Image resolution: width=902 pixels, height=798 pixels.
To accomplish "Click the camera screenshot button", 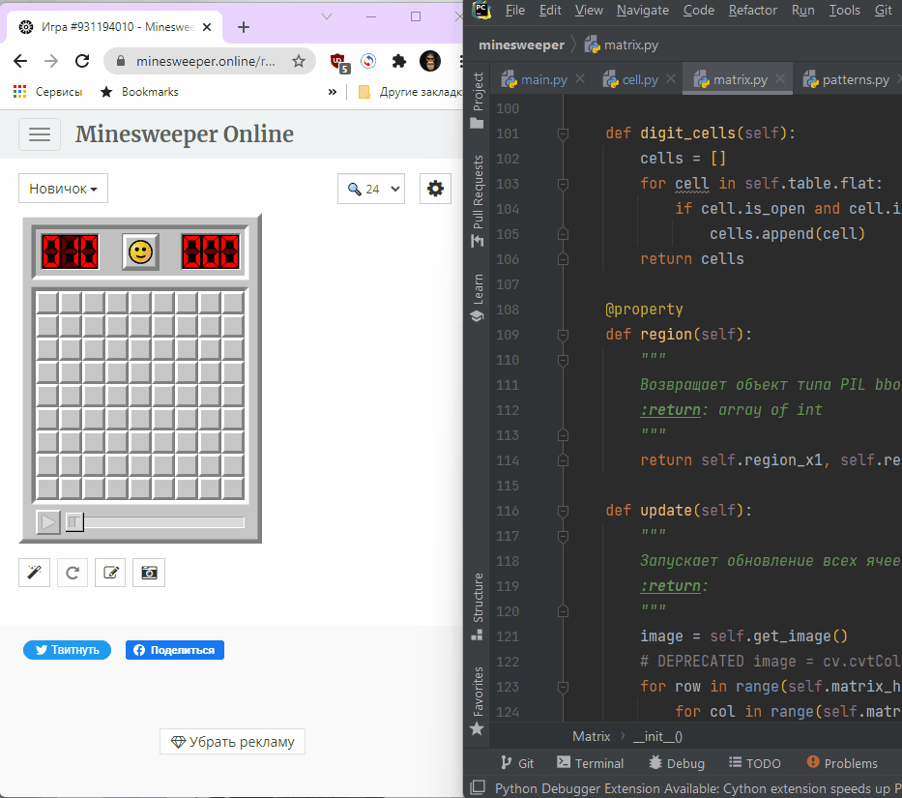I will tap(149, 573).
